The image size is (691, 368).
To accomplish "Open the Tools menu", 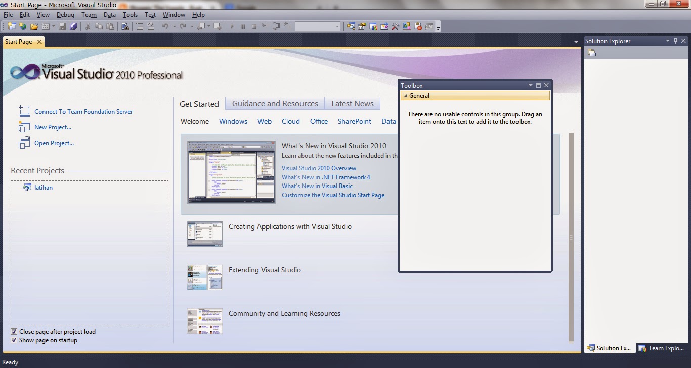I will click(130, 15).
